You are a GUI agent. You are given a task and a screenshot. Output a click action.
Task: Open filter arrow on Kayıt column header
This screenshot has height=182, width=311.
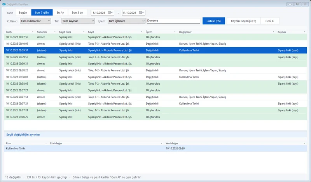coord(142,32)
